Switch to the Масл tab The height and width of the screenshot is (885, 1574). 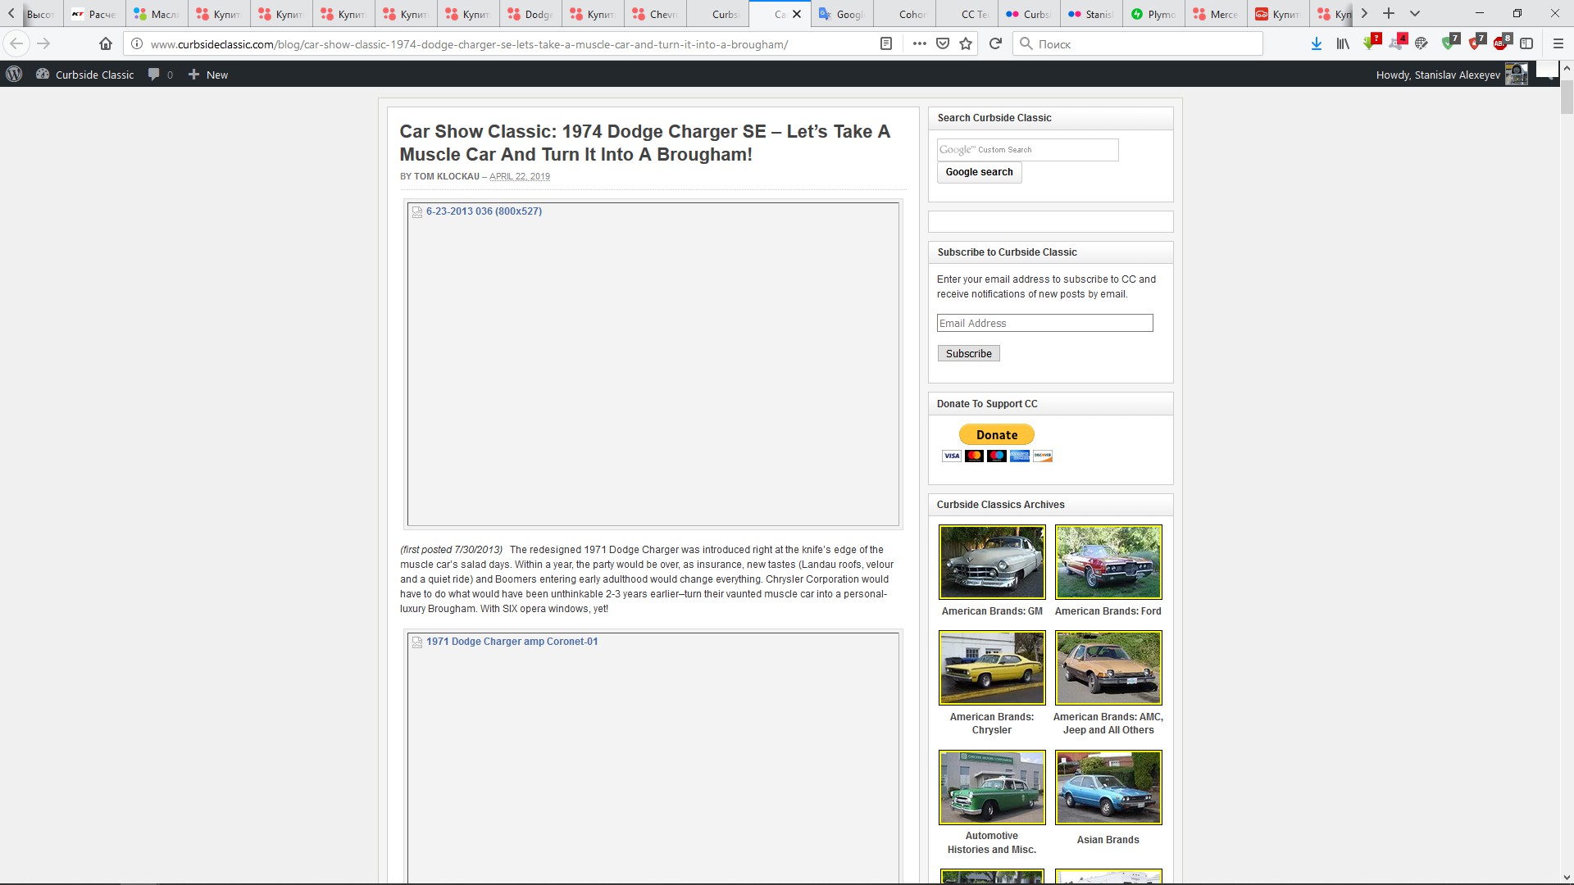157,14
